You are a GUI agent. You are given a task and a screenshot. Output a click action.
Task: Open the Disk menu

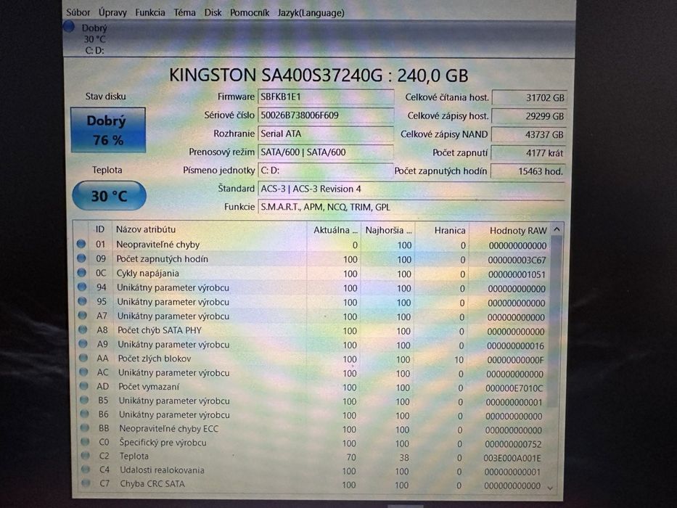213,12
